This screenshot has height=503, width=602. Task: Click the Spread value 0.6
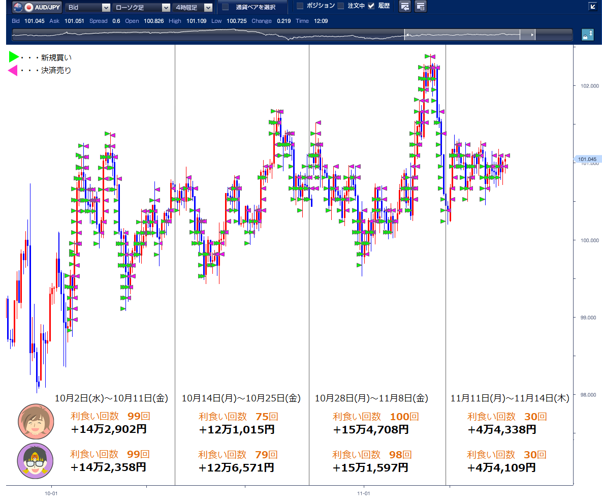(116, 21)
